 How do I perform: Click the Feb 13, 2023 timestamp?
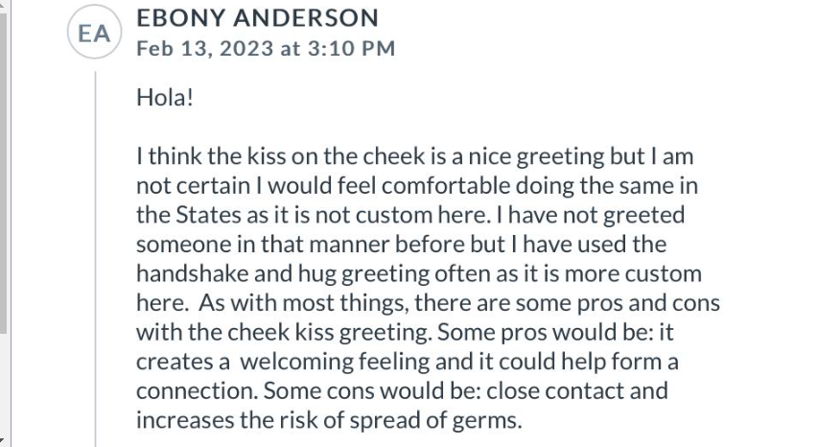tap(266, 48)
